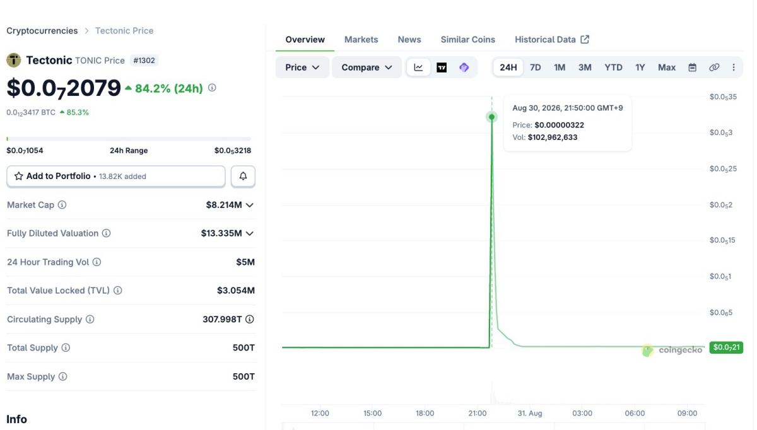757x430 pixels.
Task: Show Total Supply info icon
Action: tap(66, 347)
